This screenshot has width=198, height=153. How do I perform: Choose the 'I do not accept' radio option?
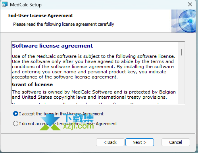pos(15,124)
